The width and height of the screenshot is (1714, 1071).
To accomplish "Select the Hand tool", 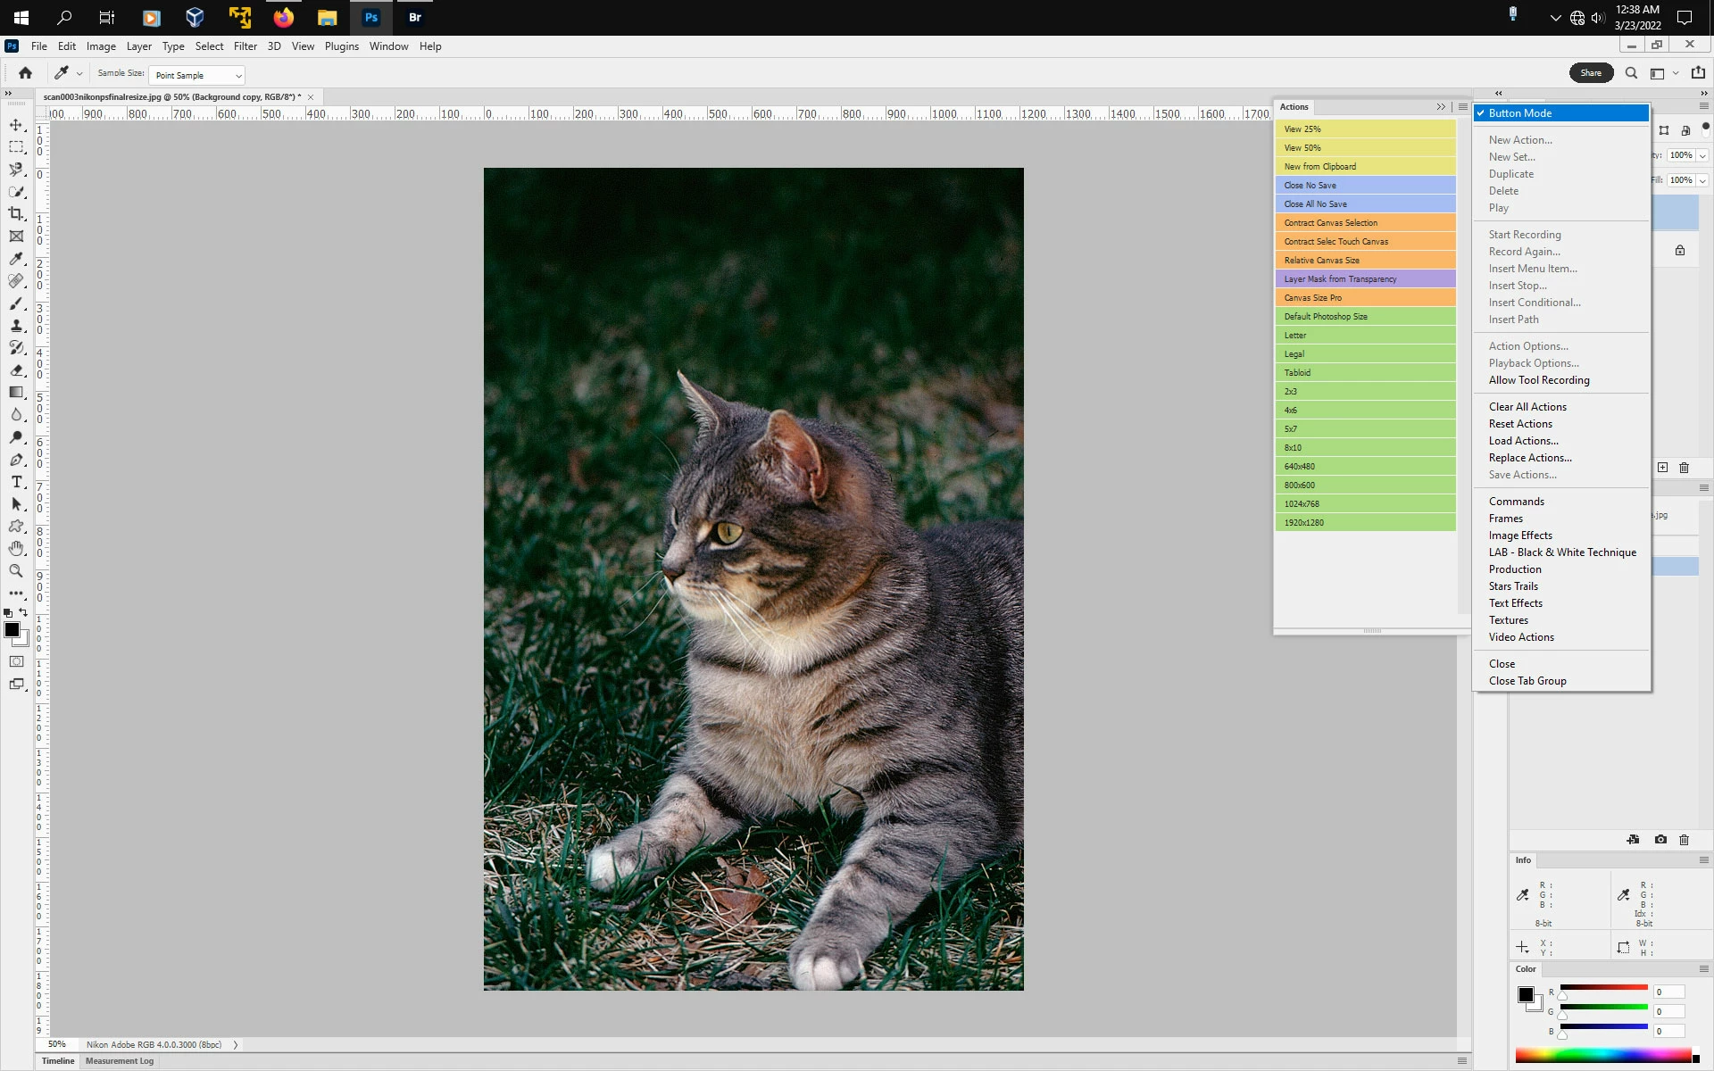I will pyautogui.click(x=16, y=549).
